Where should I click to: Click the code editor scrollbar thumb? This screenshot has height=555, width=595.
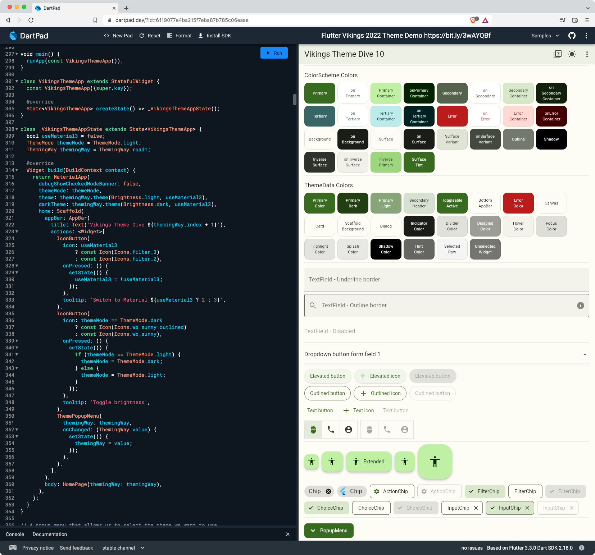[x=295, y=100]
